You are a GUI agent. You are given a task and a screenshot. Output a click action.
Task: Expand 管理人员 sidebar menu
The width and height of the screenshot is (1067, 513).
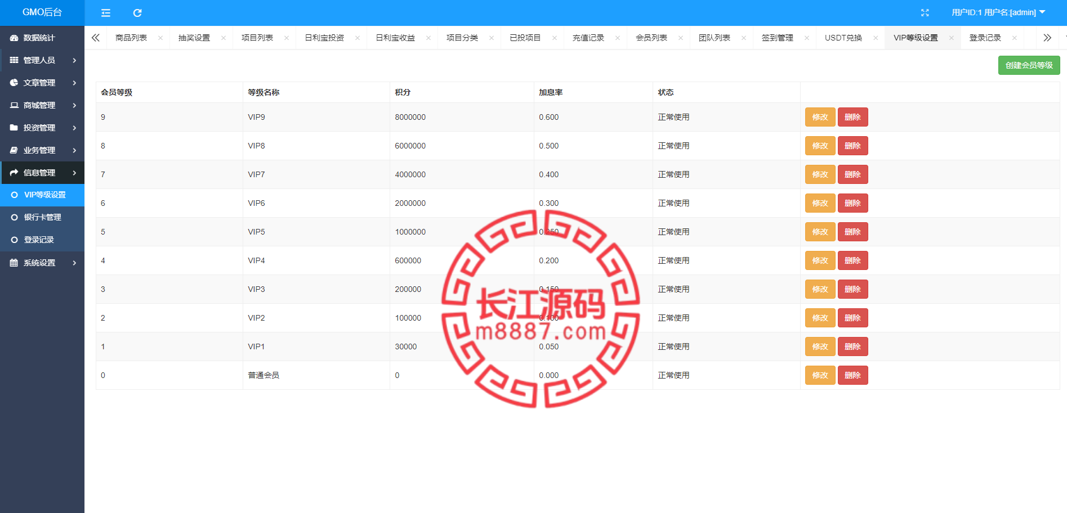42,60
